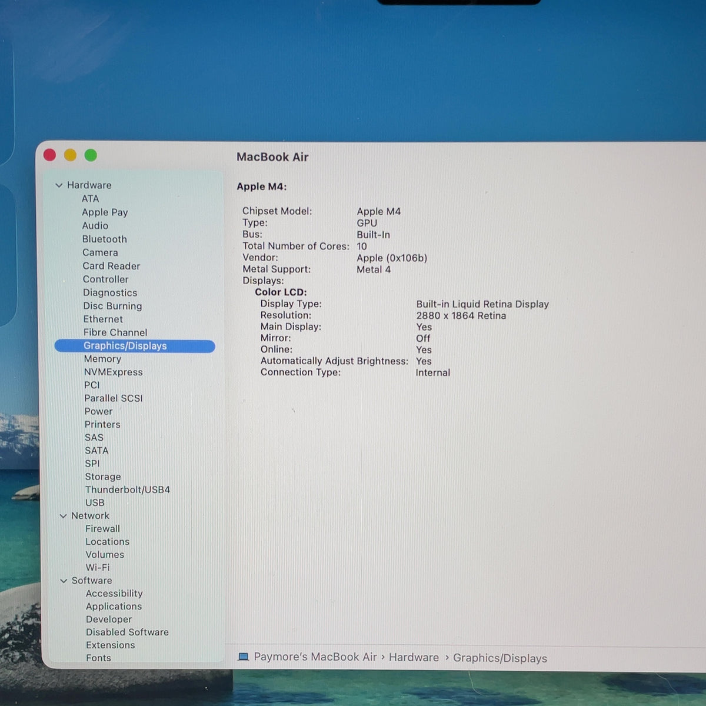Click the resolution value 2880 x 1864 Retina
This screenshot has width=706, height=706.
pyautogui.click(x=461, y=316)
